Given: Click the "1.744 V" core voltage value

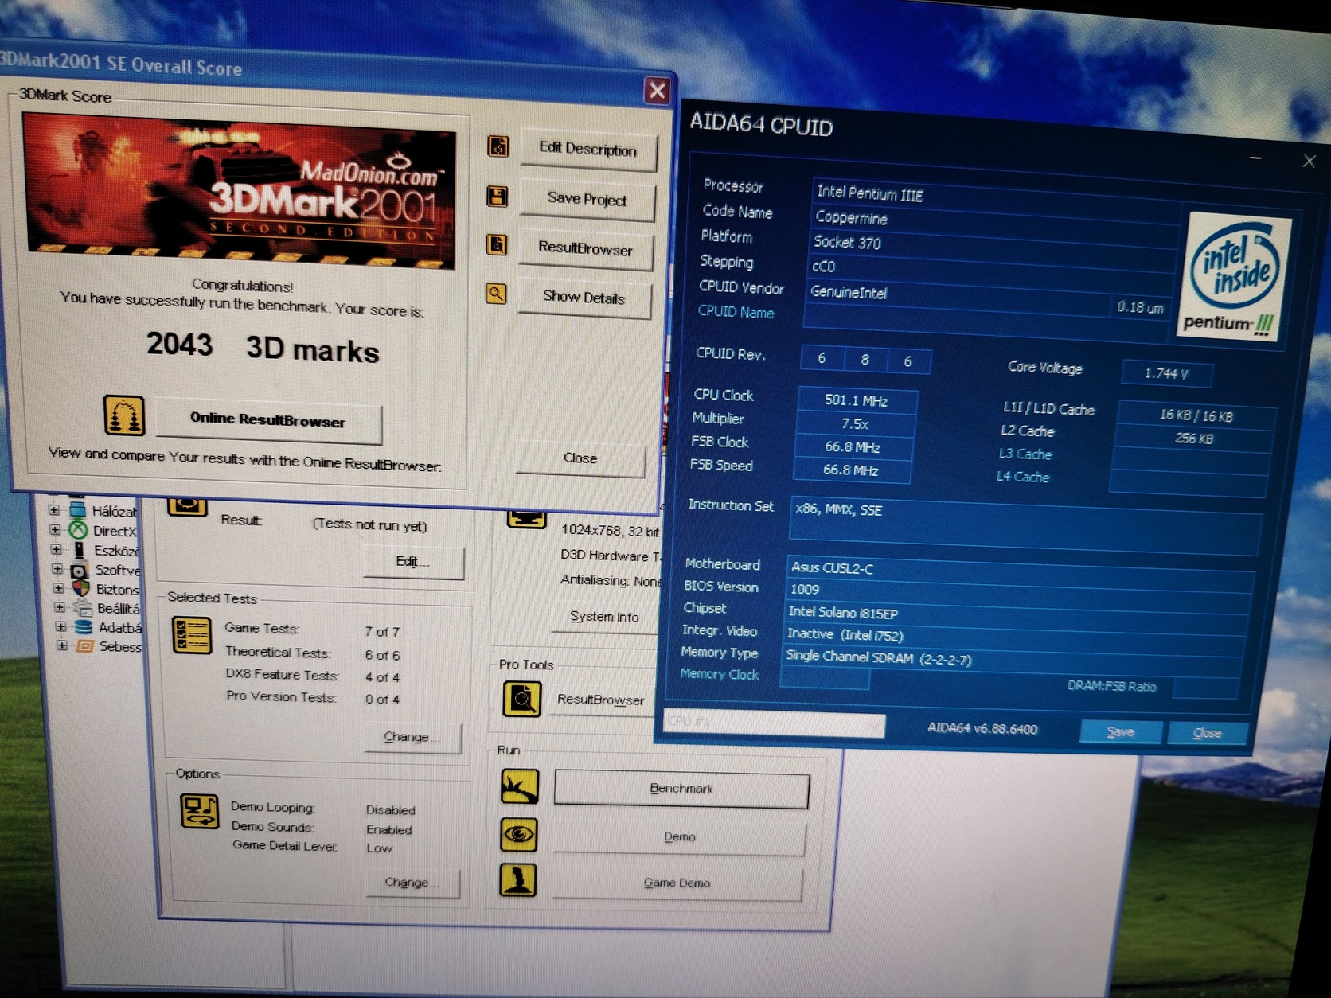Looking at the screenshot, I should [1166, 373].
